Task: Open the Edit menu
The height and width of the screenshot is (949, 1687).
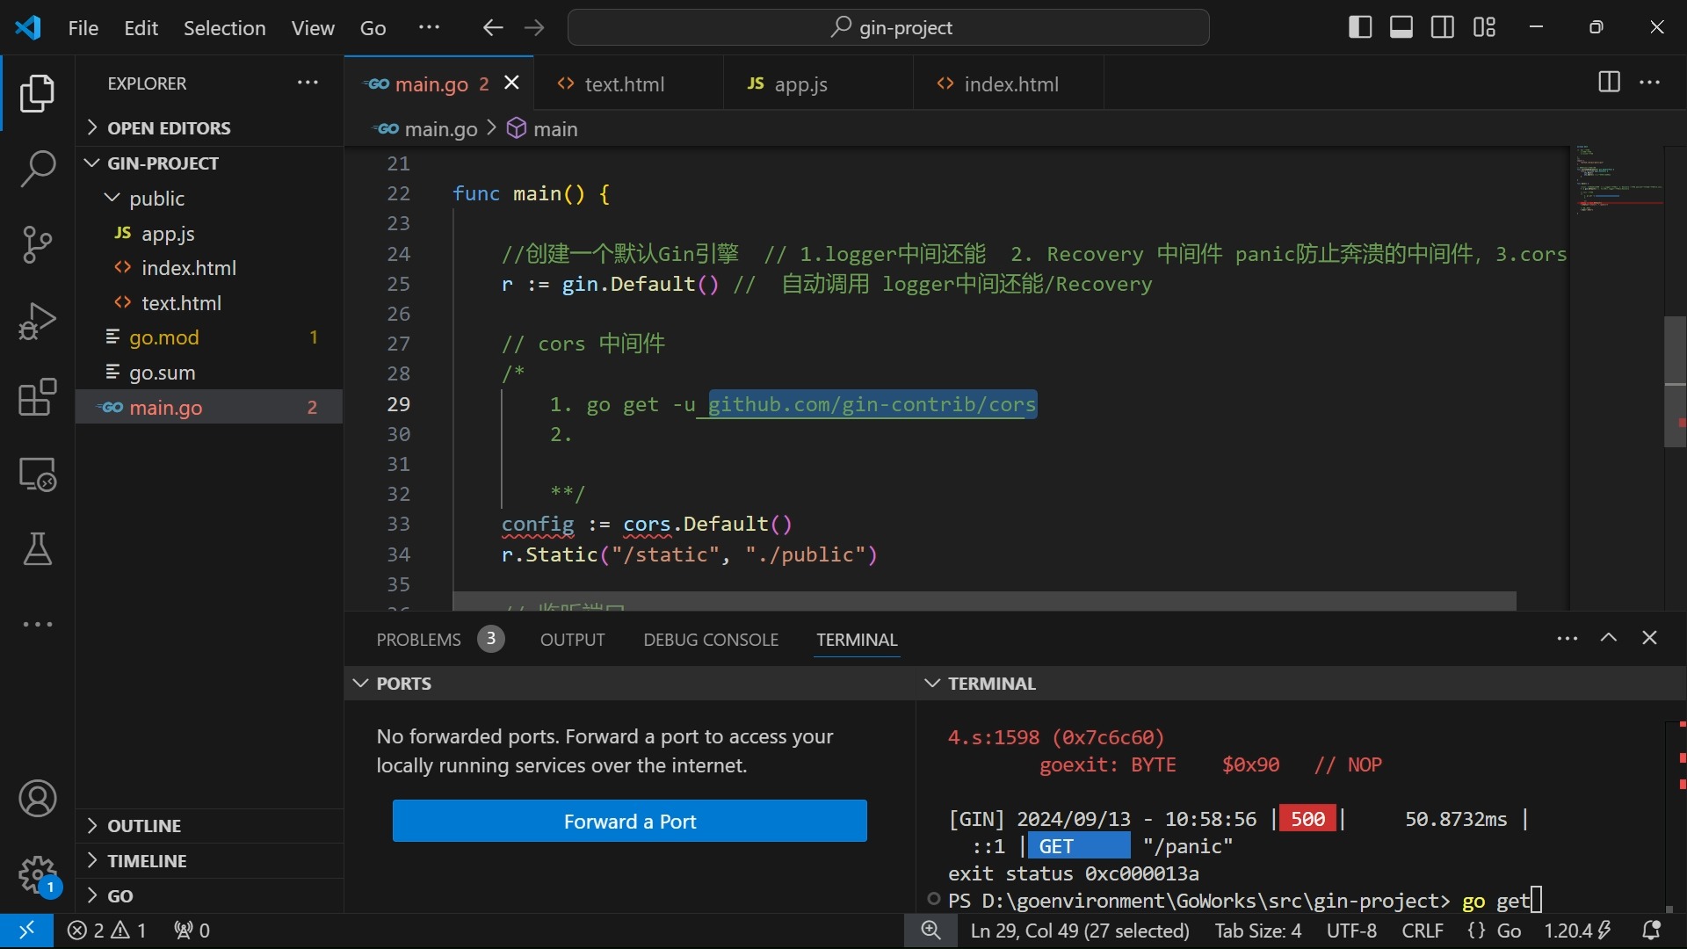Action: [x=141, y=28]
